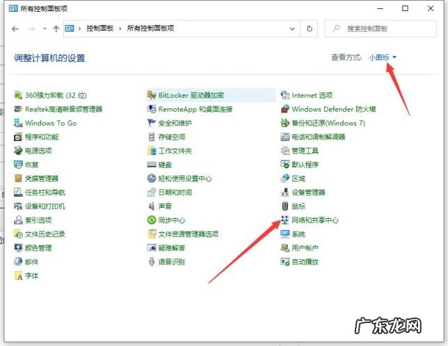
Task: Click the 字体 icon
Action: pyautogui.click(x=18, y=276)
